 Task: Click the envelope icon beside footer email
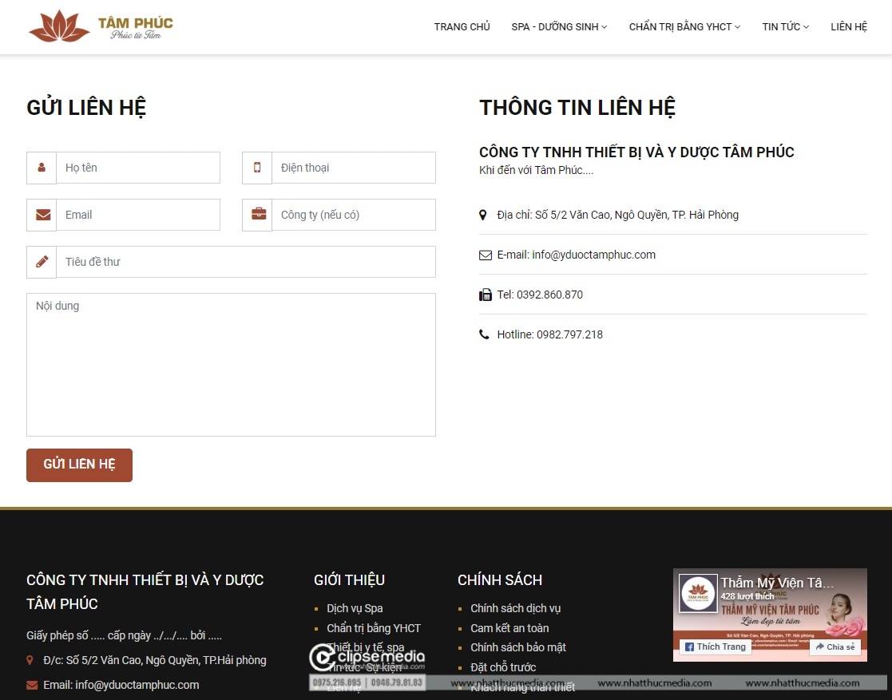tap(31, 685)
